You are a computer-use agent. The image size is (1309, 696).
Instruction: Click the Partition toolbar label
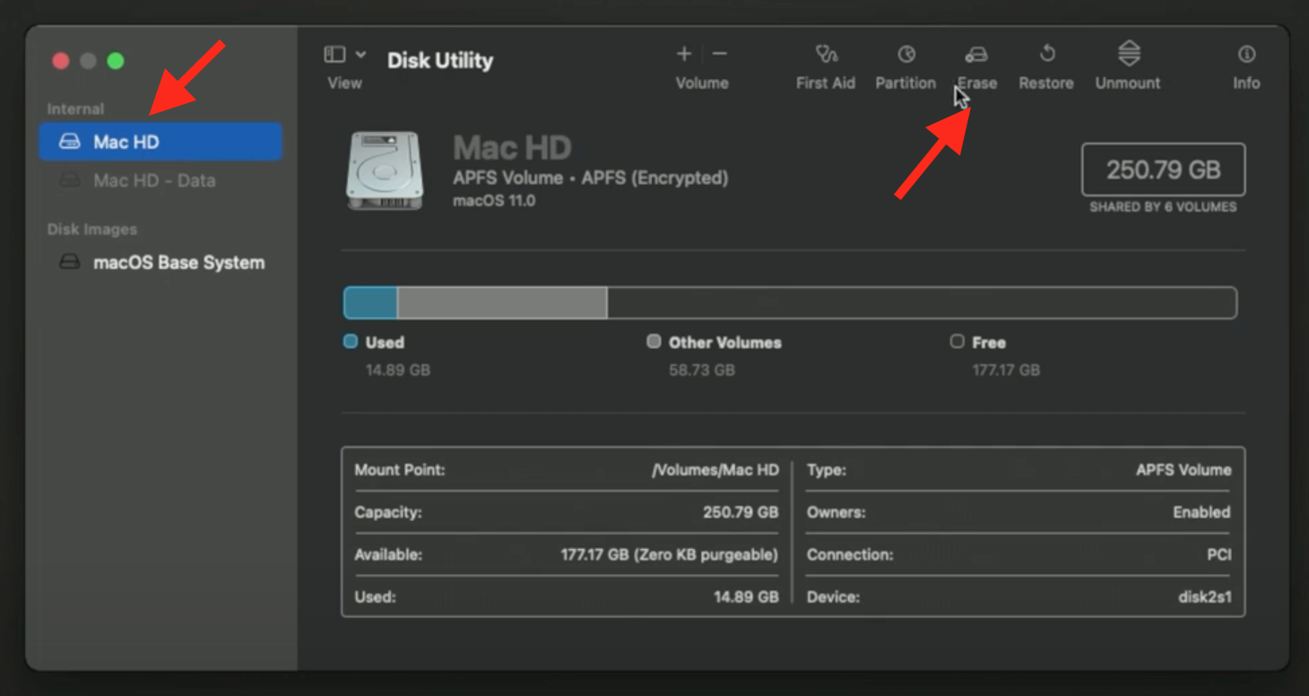pos(906,83)
